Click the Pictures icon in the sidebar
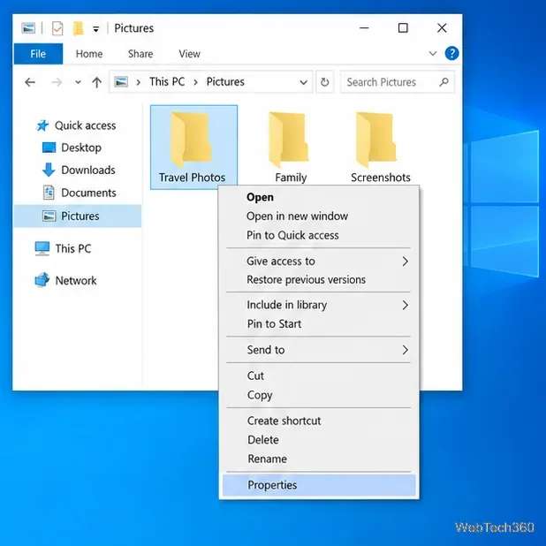Screen dimensions: 546x546 click(49, 216)
